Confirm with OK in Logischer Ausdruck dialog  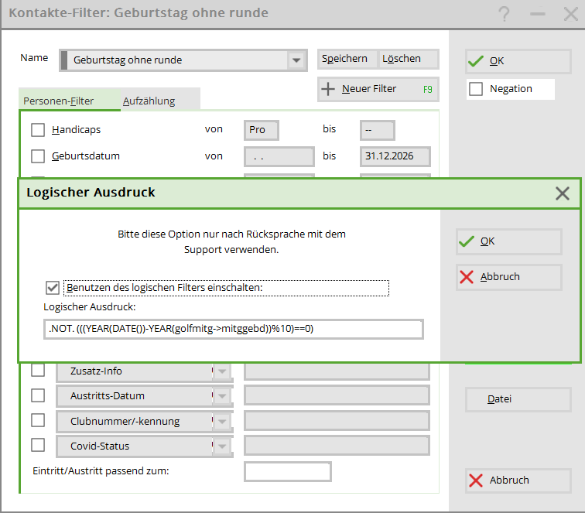point(508,241)
